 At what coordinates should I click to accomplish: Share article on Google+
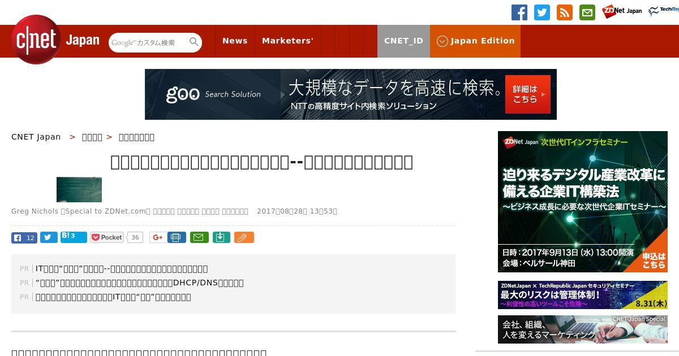(x=158, y=237)
